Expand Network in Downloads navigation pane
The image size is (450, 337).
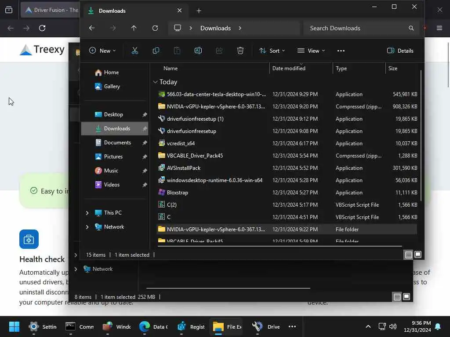pyautogui.click(x=87, y=227)
